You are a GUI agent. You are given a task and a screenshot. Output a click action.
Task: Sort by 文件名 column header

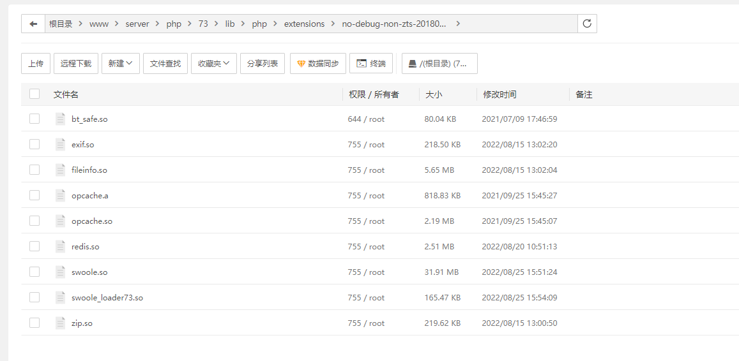tap(66, 94)
